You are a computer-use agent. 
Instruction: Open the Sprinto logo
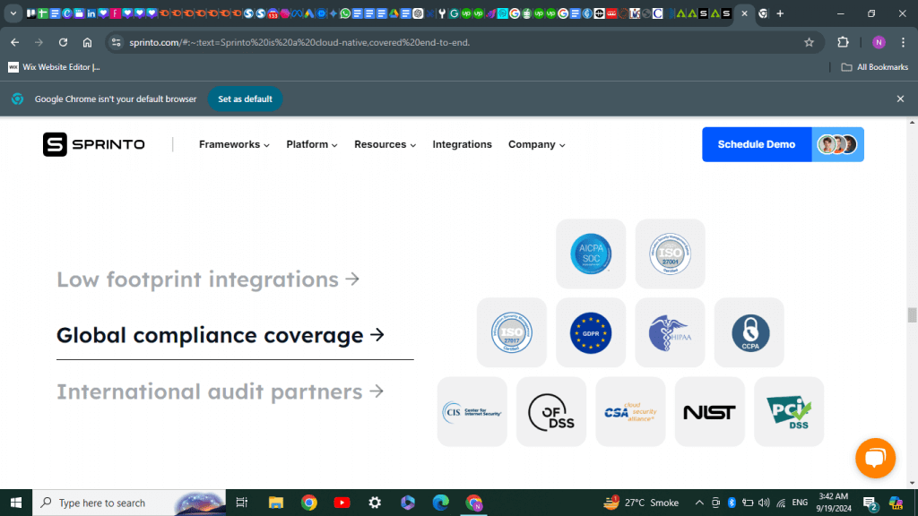[93, 144]
